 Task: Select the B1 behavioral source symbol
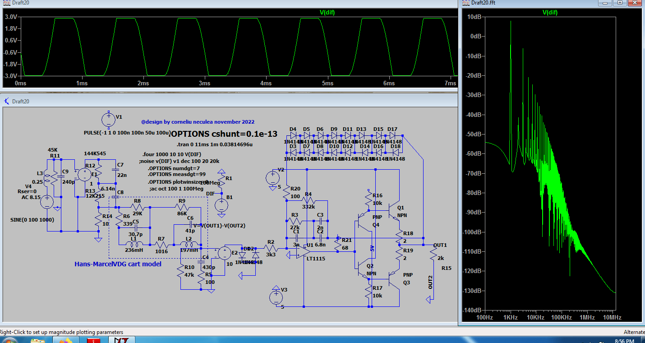click(x=221, y=206)
